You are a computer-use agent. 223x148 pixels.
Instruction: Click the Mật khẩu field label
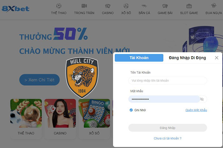pyautogui.click(x=137, y=91)
